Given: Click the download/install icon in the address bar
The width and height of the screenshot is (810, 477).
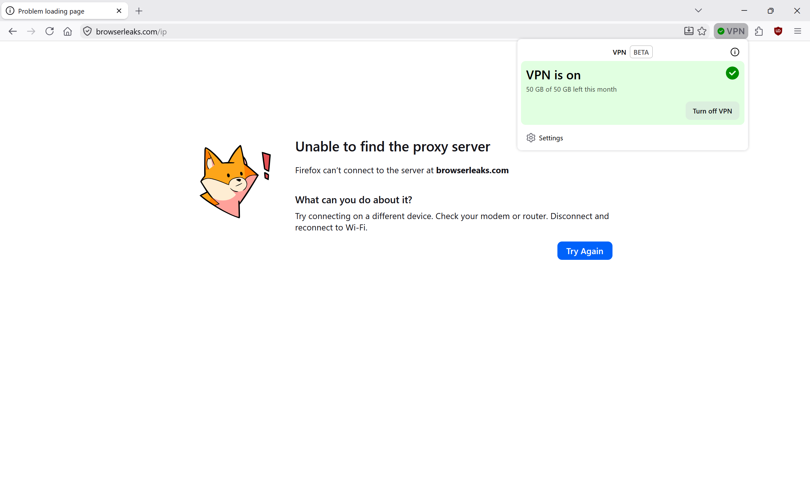Looking at the screenshot, I should 688,31.
